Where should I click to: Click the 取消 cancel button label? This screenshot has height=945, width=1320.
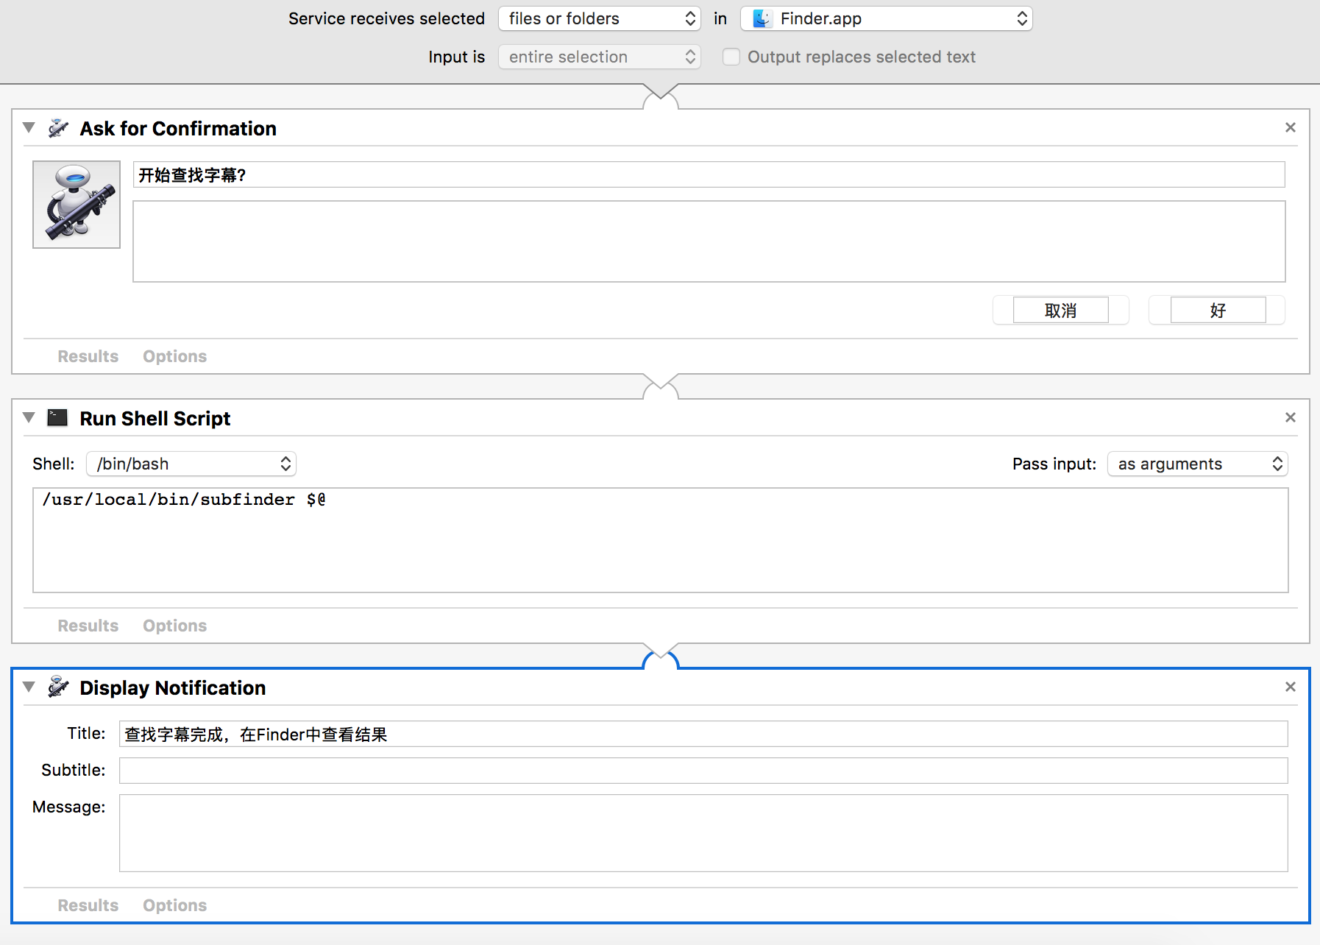(1060, 311)
